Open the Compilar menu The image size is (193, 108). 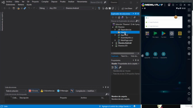[x=45, y=2]
